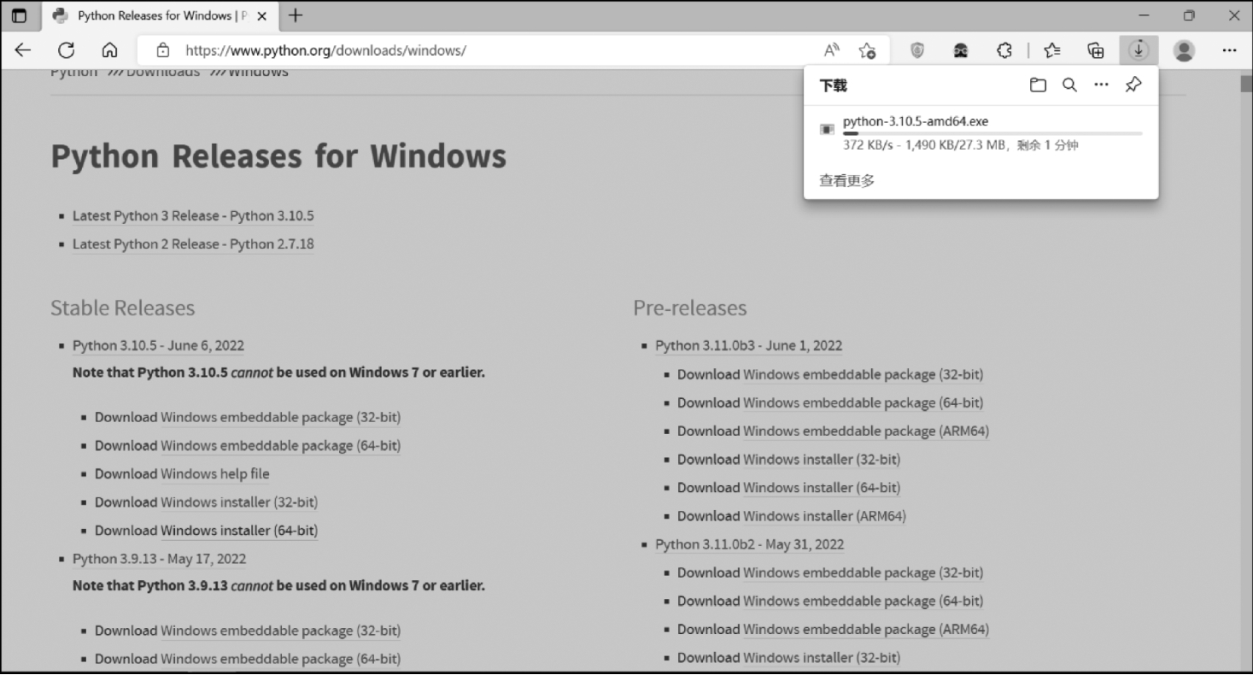1253x675 pixels.
Task: Open the Python 3.11.0b2 - May 31, 2022 release
Action: click(749, 544)
